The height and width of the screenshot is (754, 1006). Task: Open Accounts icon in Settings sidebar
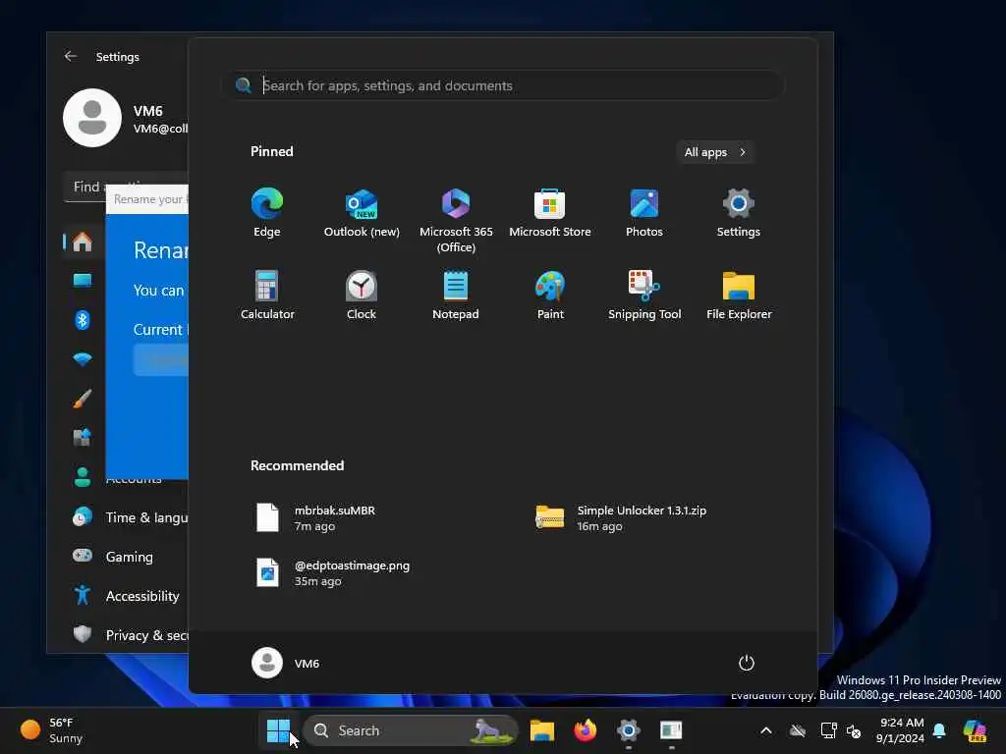[83, 477]
